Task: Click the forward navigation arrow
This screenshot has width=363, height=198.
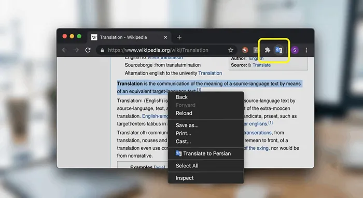Action: 76,50
